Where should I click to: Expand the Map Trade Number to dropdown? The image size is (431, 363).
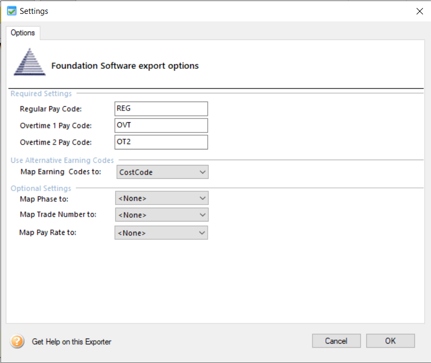click(162, 215)
